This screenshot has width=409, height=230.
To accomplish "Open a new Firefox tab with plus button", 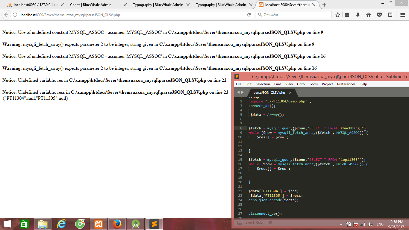I will (x=324, y=5).
